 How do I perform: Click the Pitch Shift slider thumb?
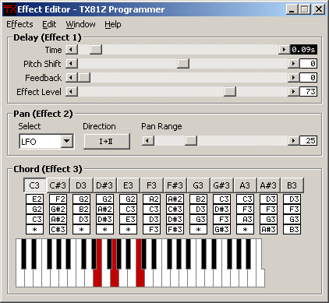pyautogui.click(x=183, y=64)
